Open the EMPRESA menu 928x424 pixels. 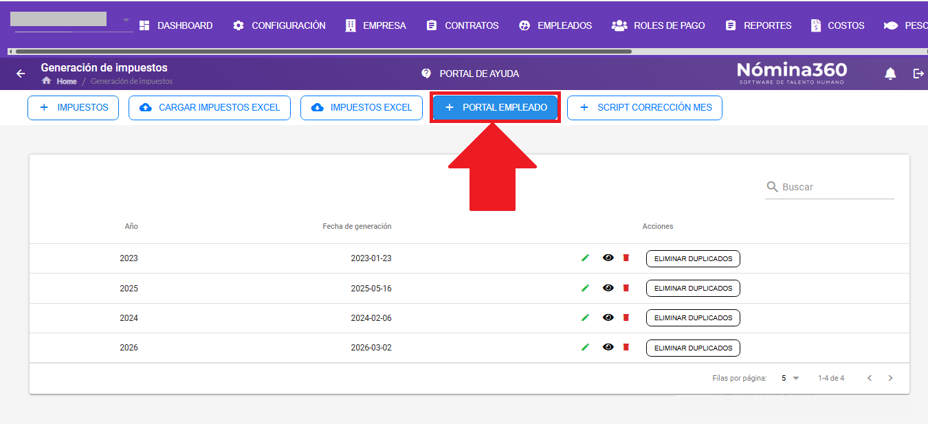click(375, 25)
